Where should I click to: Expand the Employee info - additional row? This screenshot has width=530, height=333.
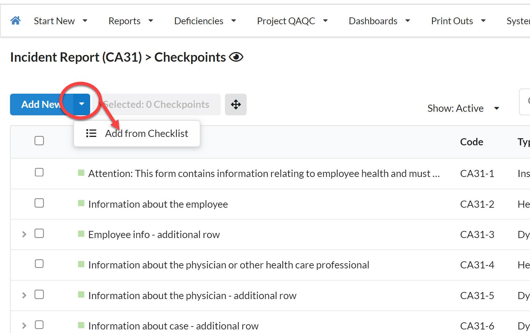point(24,234)
